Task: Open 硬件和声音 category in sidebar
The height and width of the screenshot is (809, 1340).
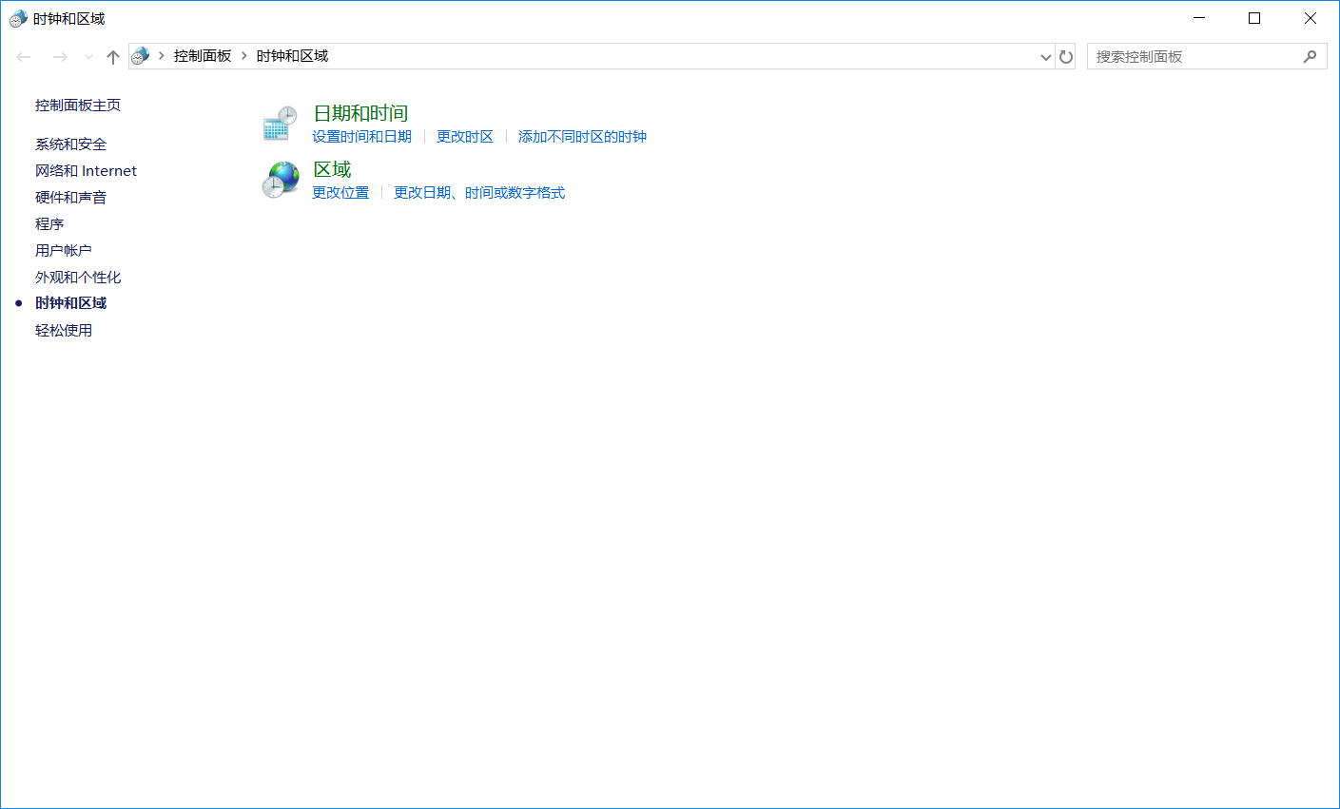Action: pos(70,198)
